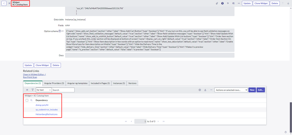
Task: Open list controls menu in Dependencies list
Action: (27, 90)
